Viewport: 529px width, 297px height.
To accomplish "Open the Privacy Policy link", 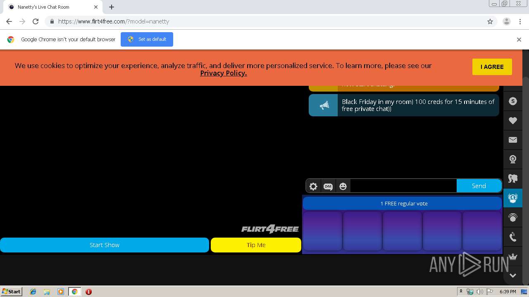I will click(224, 73).
